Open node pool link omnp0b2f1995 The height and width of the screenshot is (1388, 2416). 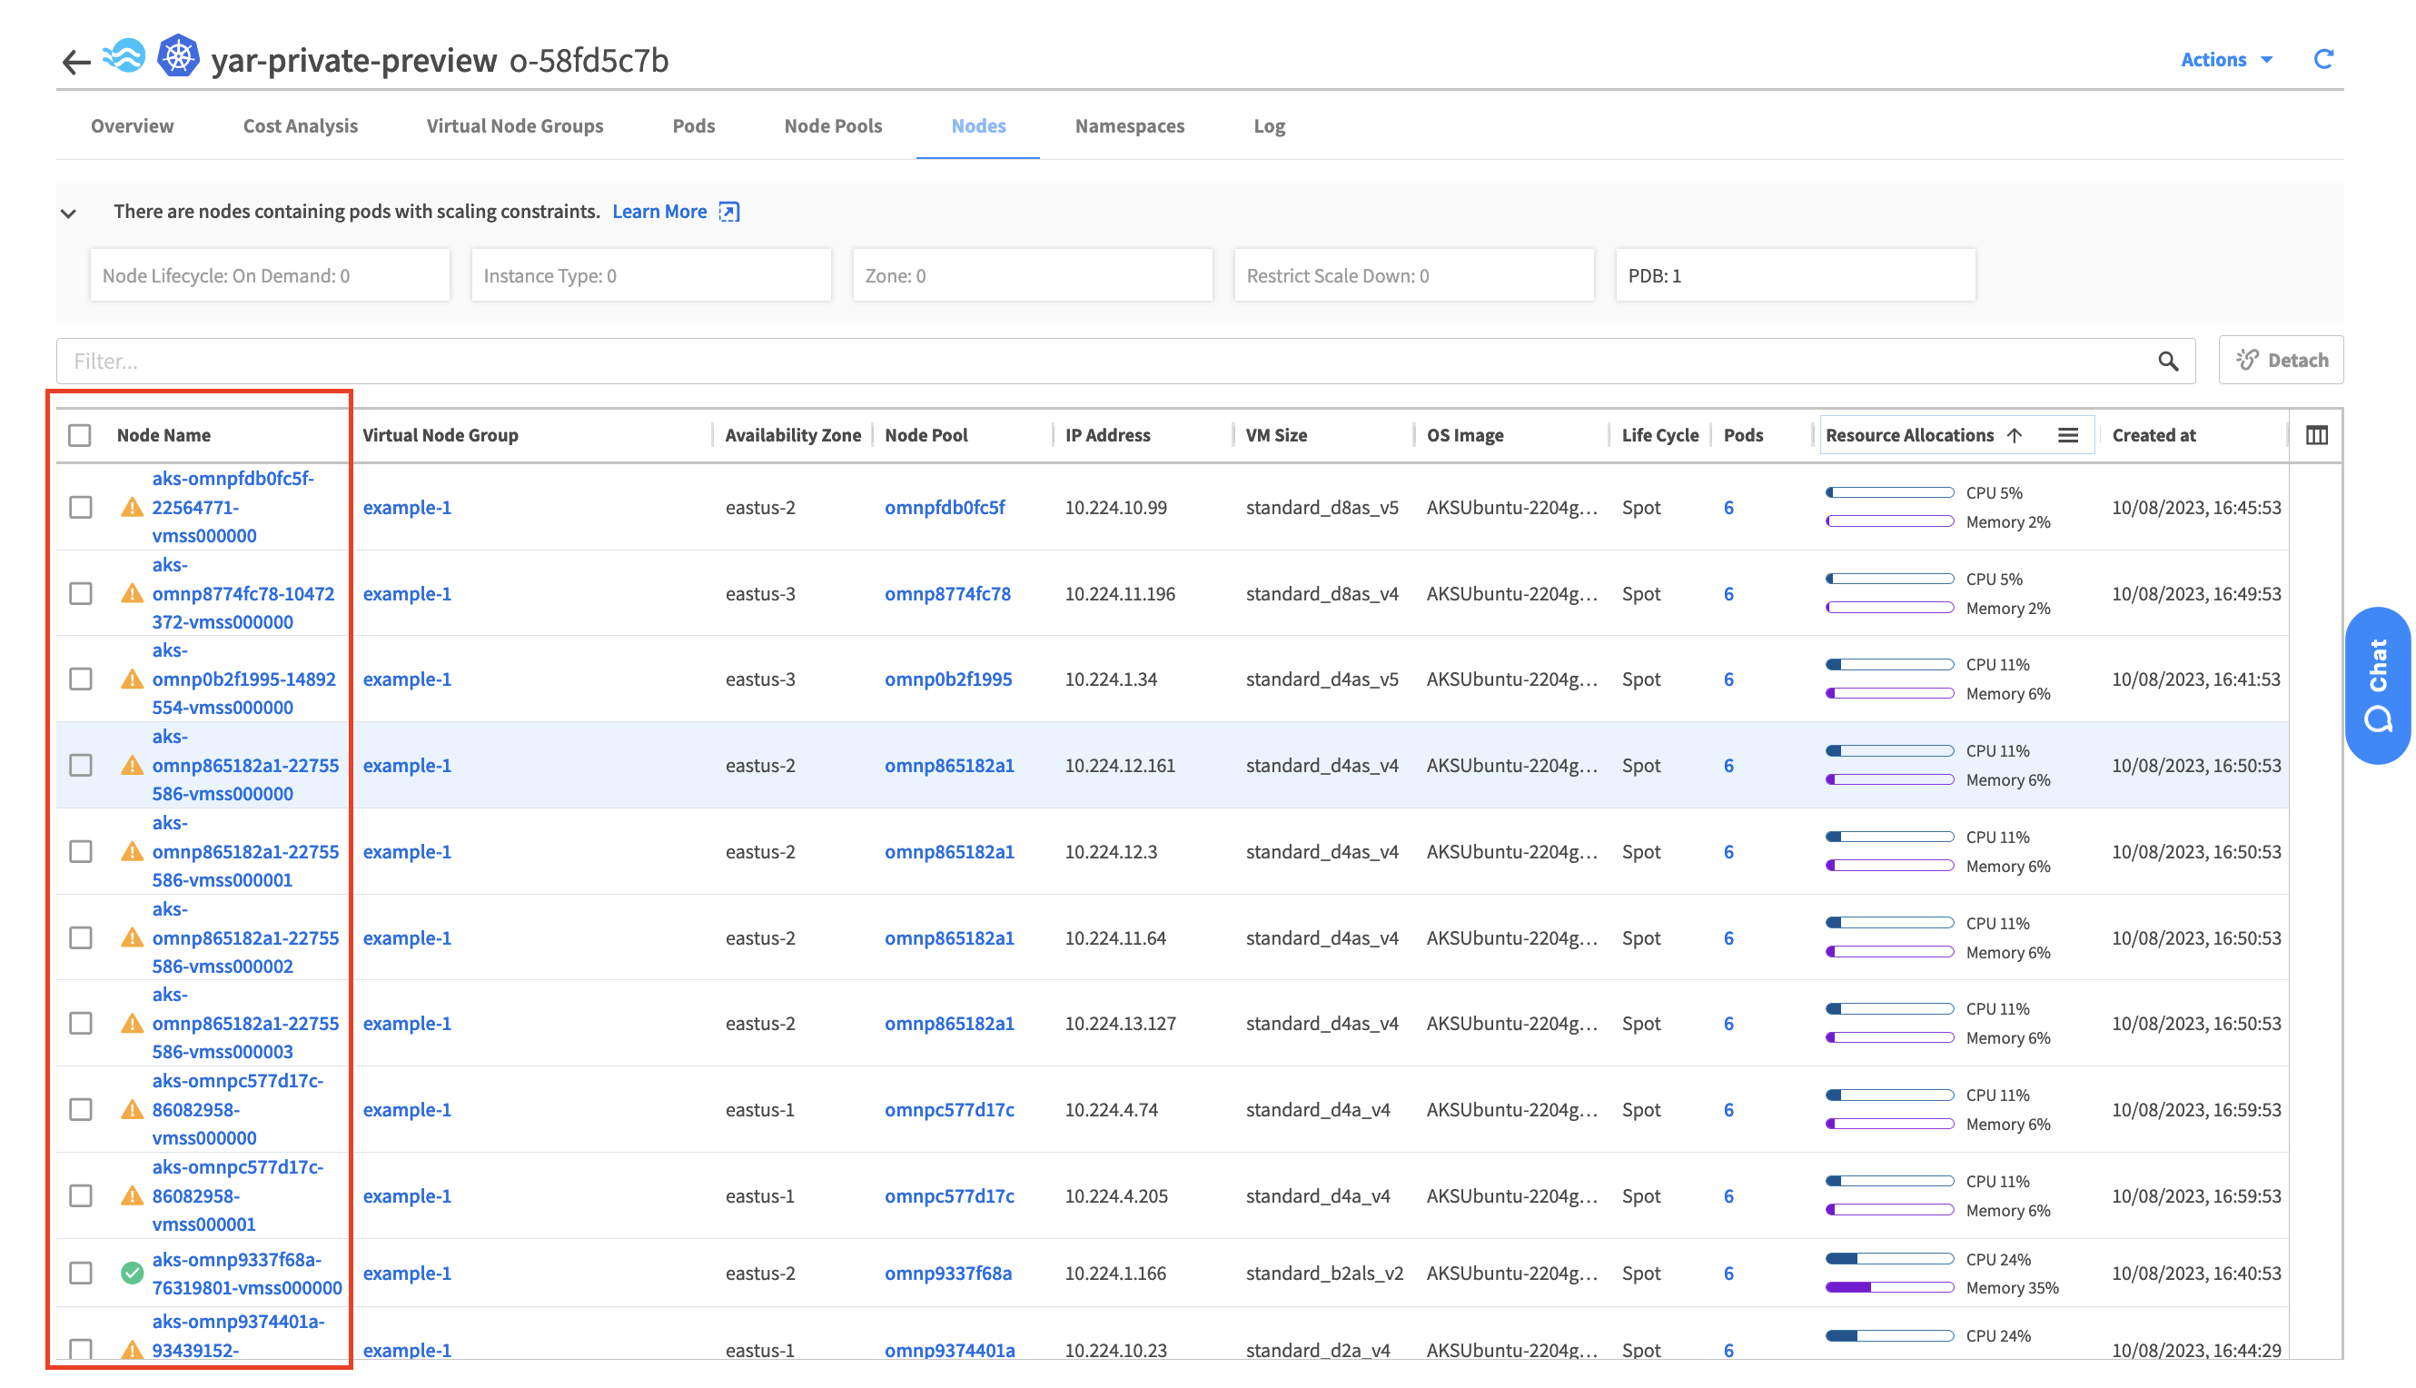(x=947, y=679)
